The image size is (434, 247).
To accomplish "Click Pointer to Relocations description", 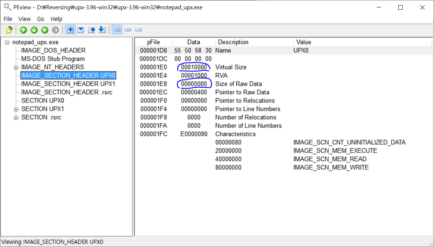I will pyautogui.click(x=245, y=101).
